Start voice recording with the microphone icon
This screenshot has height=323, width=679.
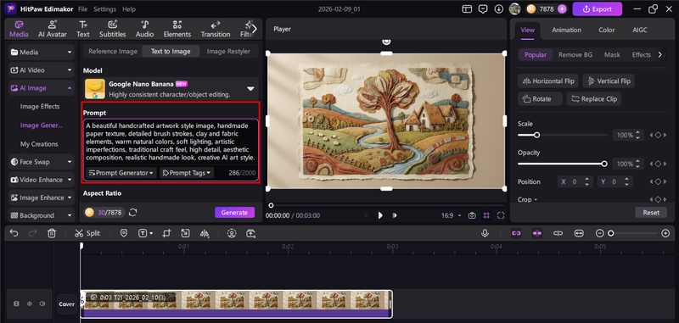click(x=485, y=233)
